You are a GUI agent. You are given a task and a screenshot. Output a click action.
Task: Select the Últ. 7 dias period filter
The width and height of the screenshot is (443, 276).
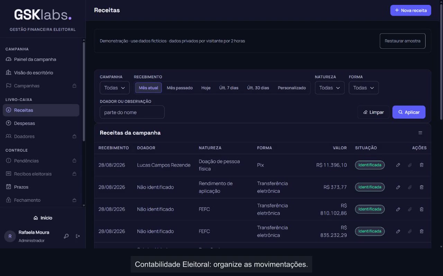229,88
